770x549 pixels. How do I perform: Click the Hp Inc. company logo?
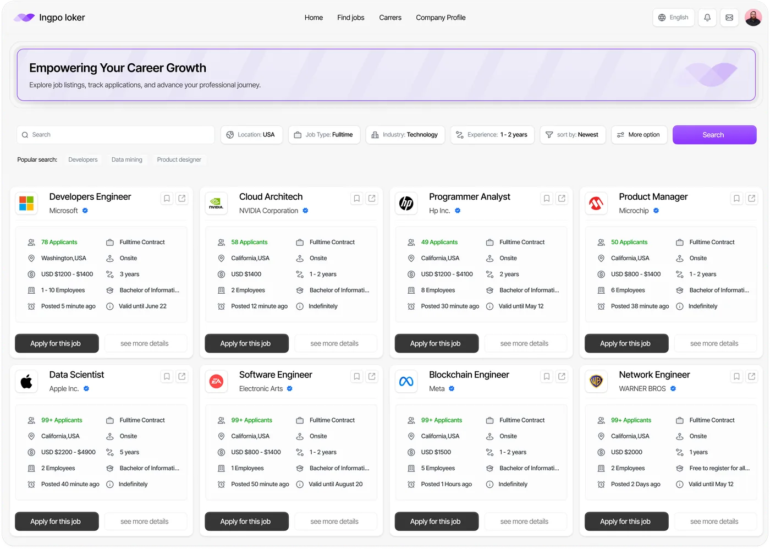[x=406, y=204]
